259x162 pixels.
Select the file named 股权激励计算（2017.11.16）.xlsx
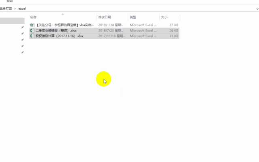click(59, 36)
